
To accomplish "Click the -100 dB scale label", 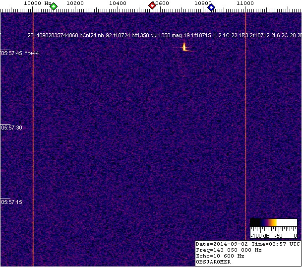I will pyautogui.click(x=259, y=235).
